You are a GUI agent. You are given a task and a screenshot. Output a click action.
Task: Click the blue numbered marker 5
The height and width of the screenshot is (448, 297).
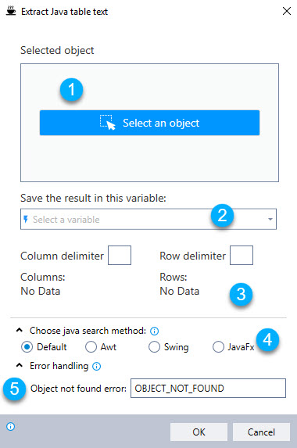15,389
